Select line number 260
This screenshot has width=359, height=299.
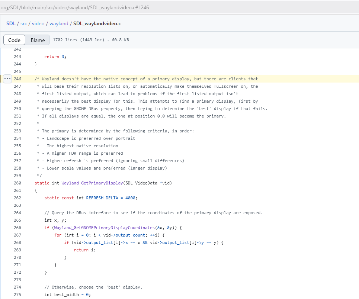point(17,183)
